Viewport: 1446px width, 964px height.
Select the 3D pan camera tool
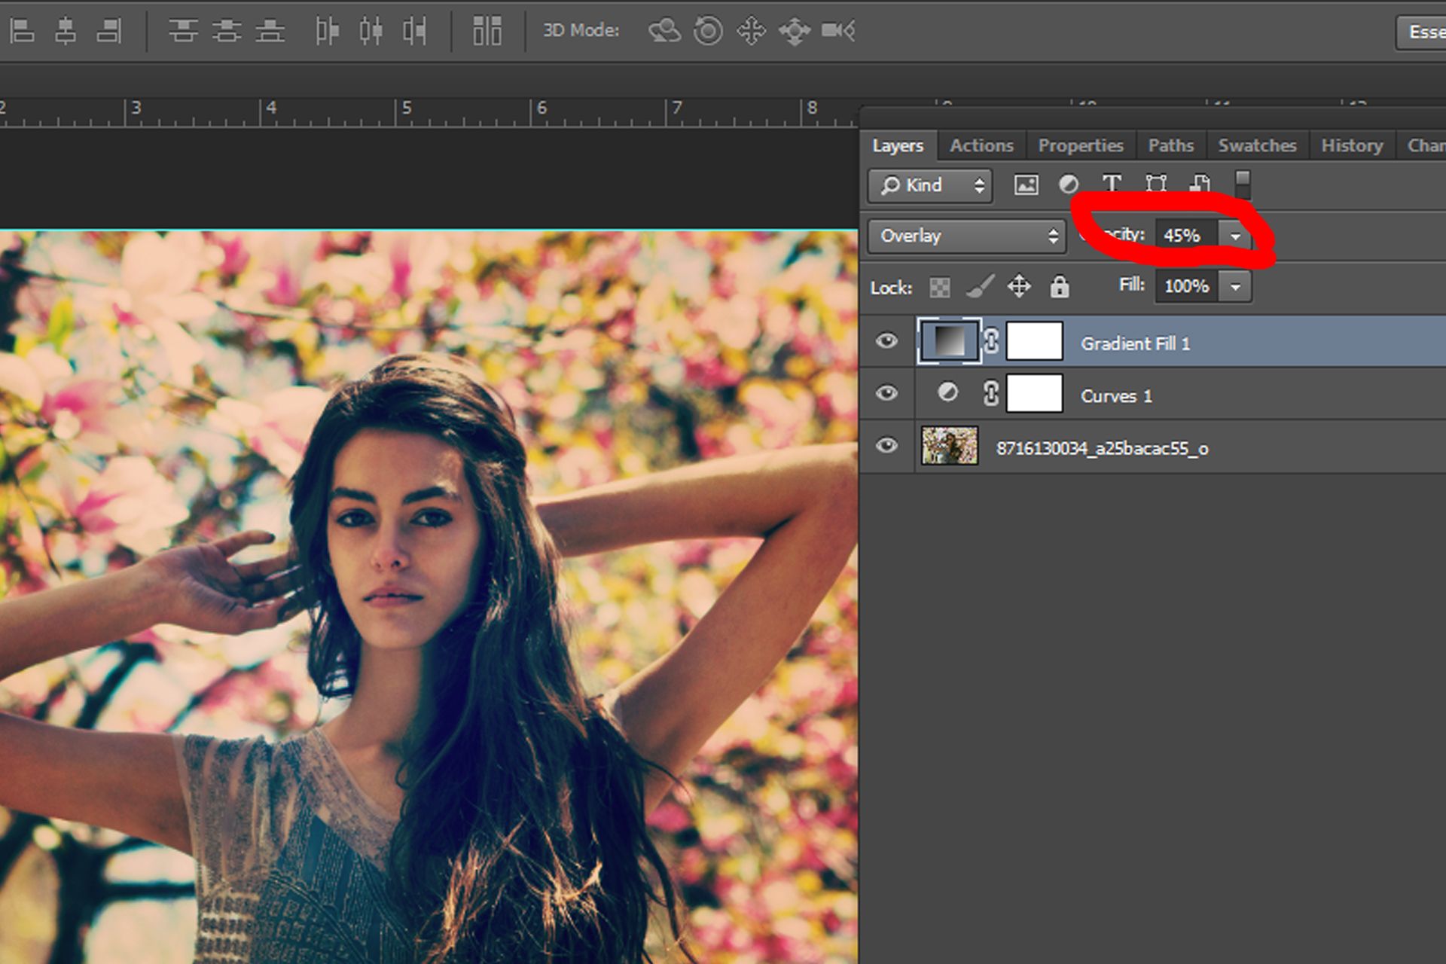pyautogui.click(x=751, y=31)
